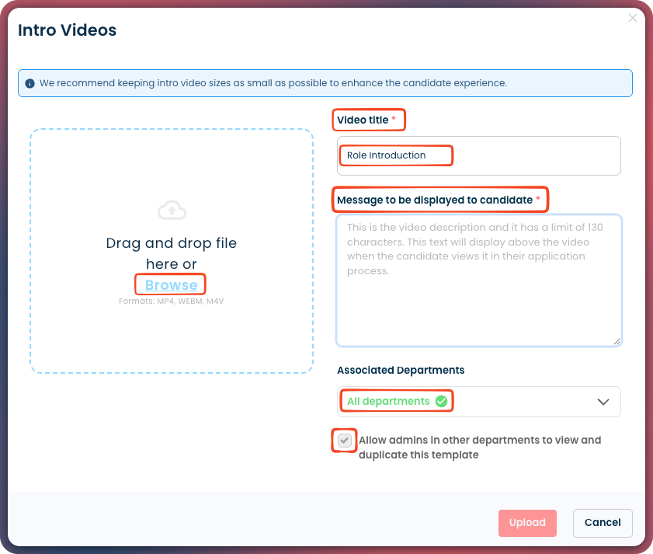Screen dimensions: 653x554
Task: Click the green checkmark beside All departments
Action: click(x=441, y=402)
